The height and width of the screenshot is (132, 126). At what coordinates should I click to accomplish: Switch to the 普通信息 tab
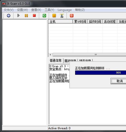56,60
